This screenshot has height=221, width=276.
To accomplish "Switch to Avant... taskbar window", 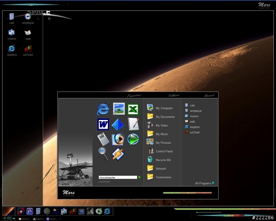I will (52, 219).
